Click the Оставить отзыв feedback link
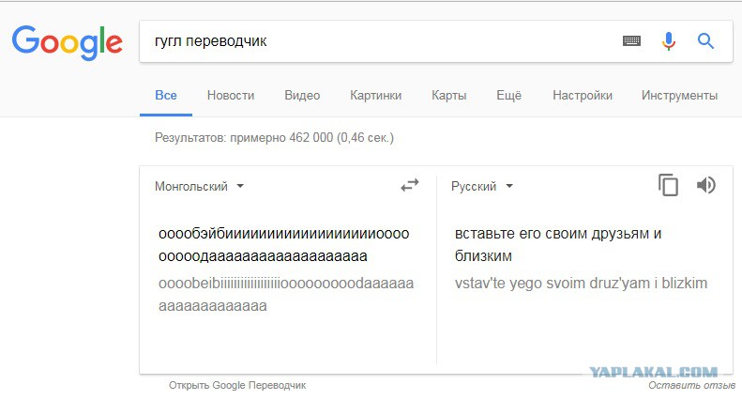Image resolution: width=742 pixels, height=400 pixels. (x=692, y=385)
